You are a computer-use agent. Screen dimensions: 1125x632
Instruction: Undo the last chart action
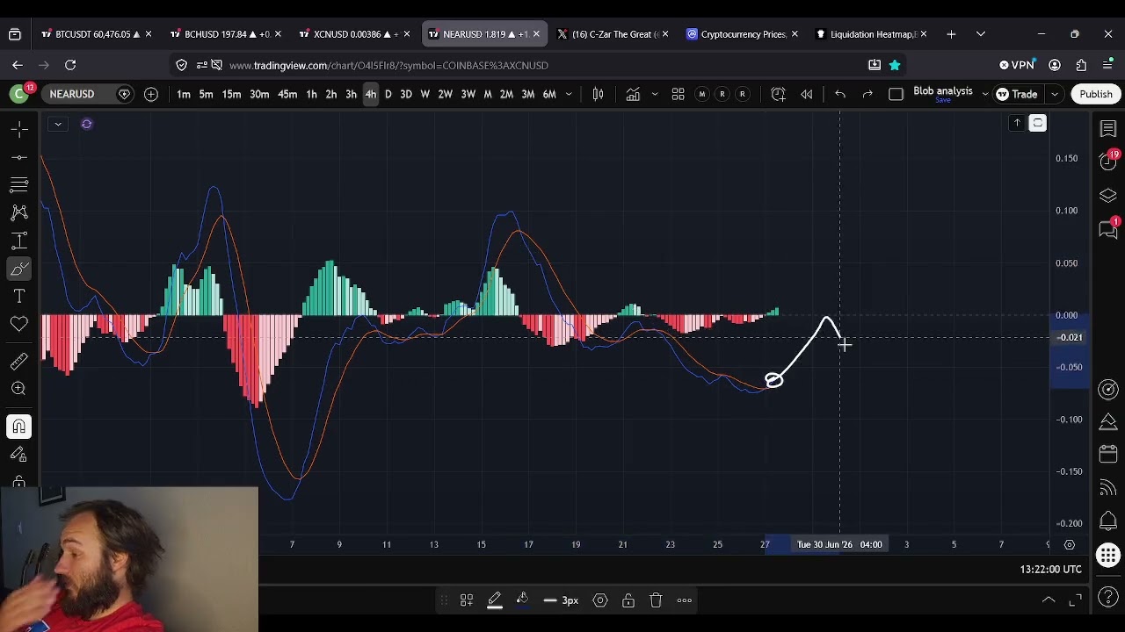point(840,94)
